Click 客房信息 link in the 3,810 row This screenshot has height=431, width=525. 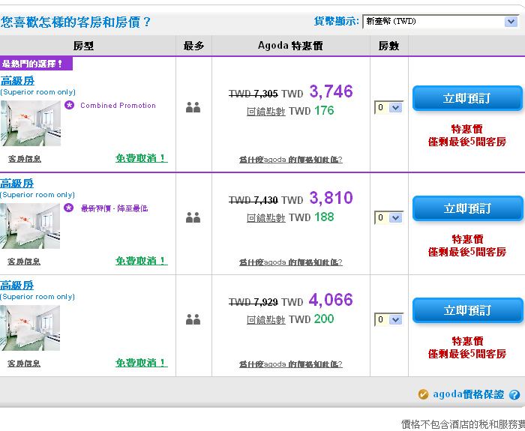pyautogui.click(x=24, y=262)
